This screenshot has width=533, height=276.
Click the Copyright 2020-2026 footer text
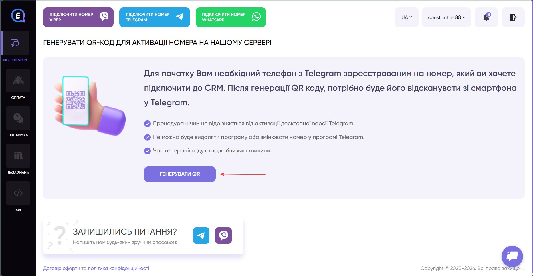[x=473, y=268]
